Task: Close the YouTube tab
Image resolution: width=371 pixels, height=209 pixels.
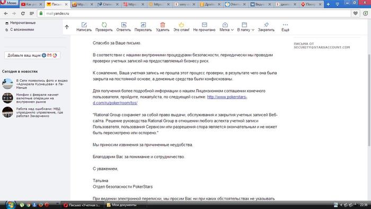Action: coord(41,4)
